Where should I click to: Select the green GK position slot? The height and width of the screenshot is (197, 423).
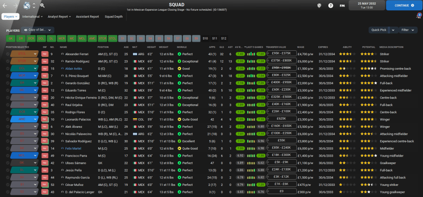11,38
